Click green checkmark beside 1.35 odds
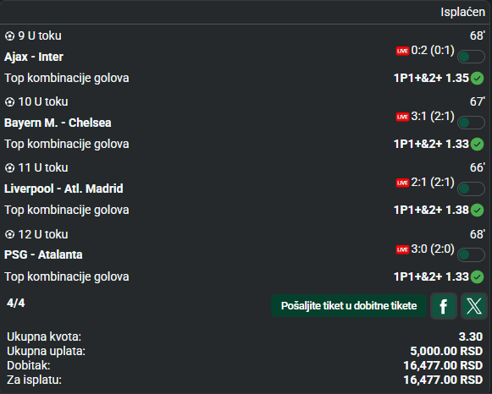This screenshot has height=394, width=492. (478, 79)
